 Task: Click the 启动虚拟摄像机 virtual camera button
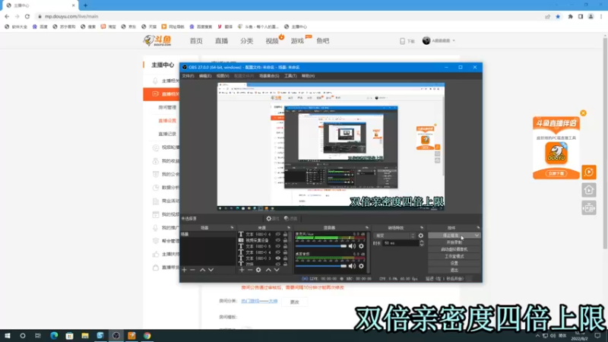pyautogui.click(x=454, y=249)
